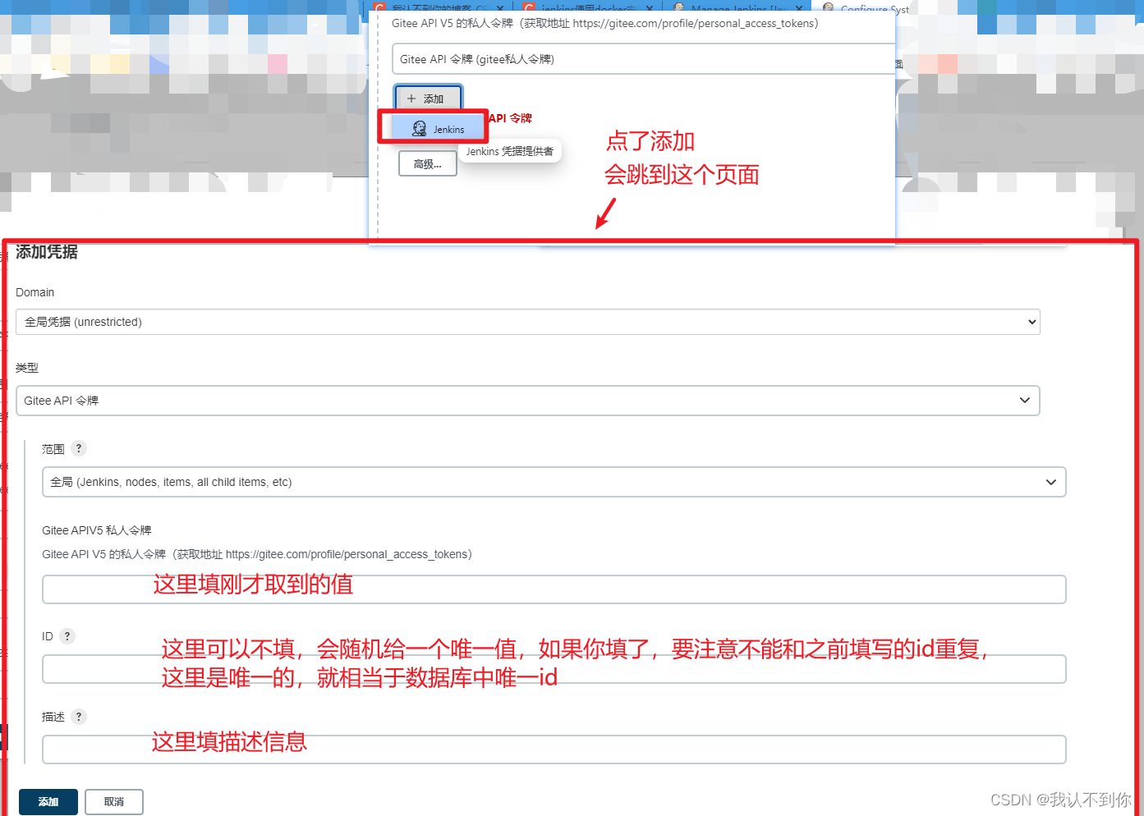Open the ID help question-mark icon
The height and width of the screenshot is (816, 1144).
coord(67,636)
